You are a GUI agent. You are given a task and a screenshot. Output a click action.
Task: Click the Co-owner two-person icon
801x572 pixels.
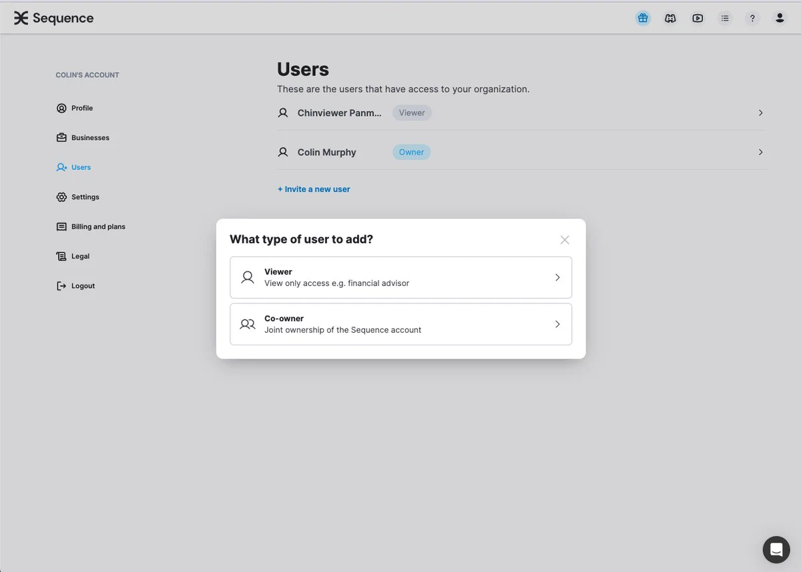click(248, 324)
